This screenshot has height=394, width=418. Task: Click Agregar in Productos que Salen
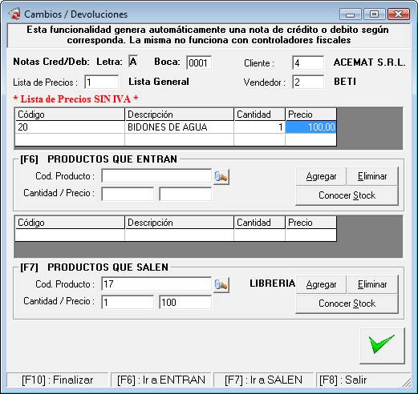click(x=321, y=284)
